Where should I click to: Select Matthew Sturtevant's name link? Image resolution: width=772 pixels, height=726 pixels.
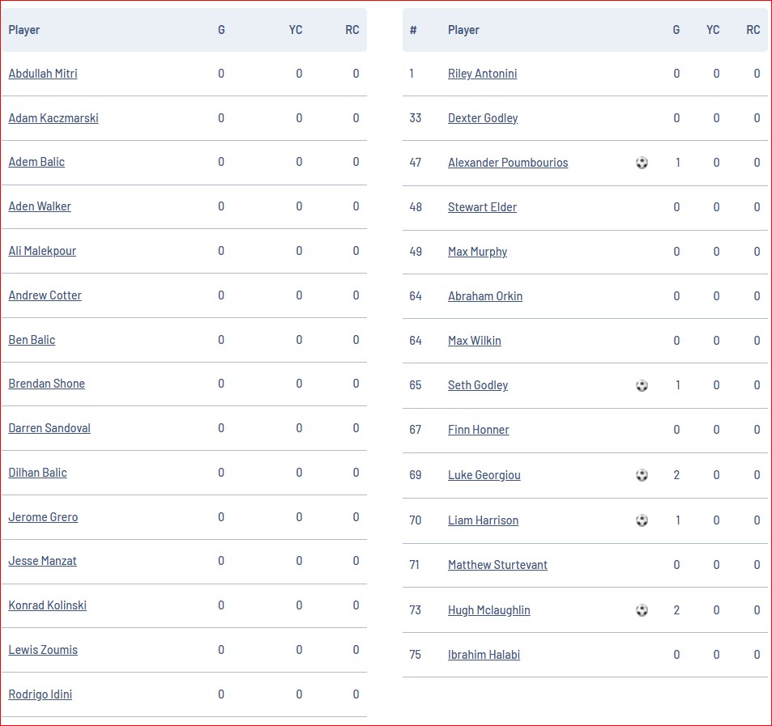pyautogui.click(x=497, y=565)
